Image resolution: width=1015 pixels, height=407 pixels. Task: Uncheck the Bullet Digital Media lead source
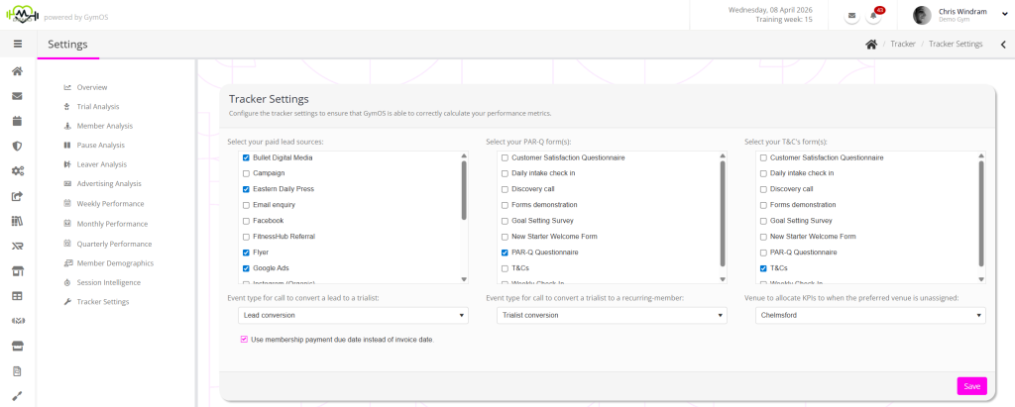[246, 157]
